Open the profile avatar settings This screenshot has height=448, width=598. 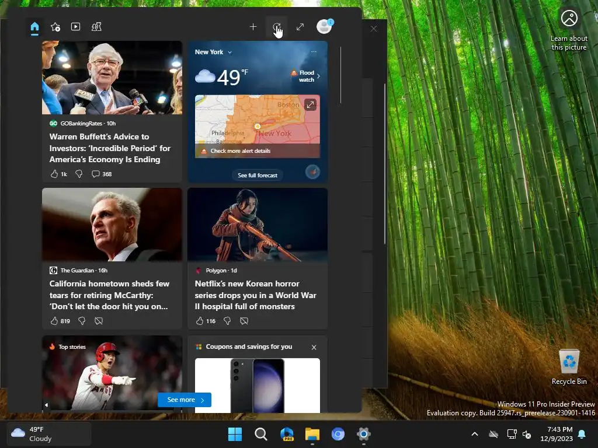click(x=325, y=27)
